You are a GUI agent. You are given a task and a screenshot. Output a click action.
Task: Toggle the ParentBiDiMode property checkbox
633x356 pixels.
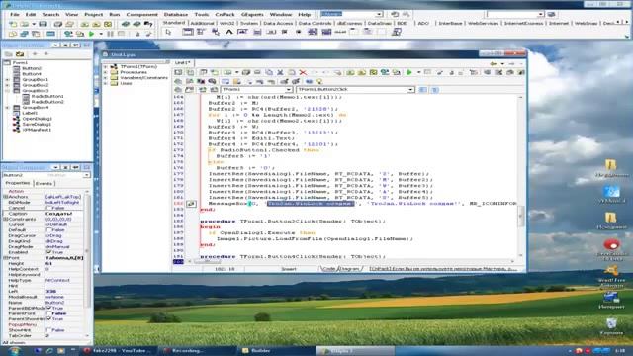[x=48, y=308]
